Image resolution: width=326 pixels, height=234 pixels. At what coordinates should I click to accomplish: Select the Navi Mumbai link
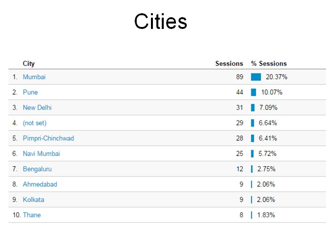click(41, 154)
